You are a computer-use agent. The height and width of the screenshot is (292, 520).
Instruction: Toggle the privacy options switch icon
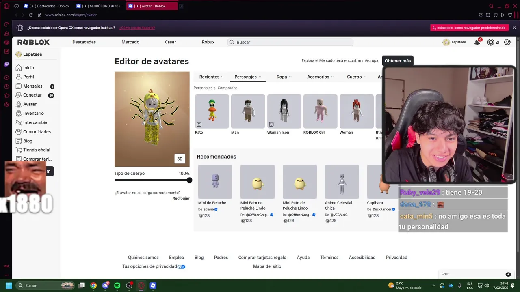pyautogui.click(x=182, y=266)
